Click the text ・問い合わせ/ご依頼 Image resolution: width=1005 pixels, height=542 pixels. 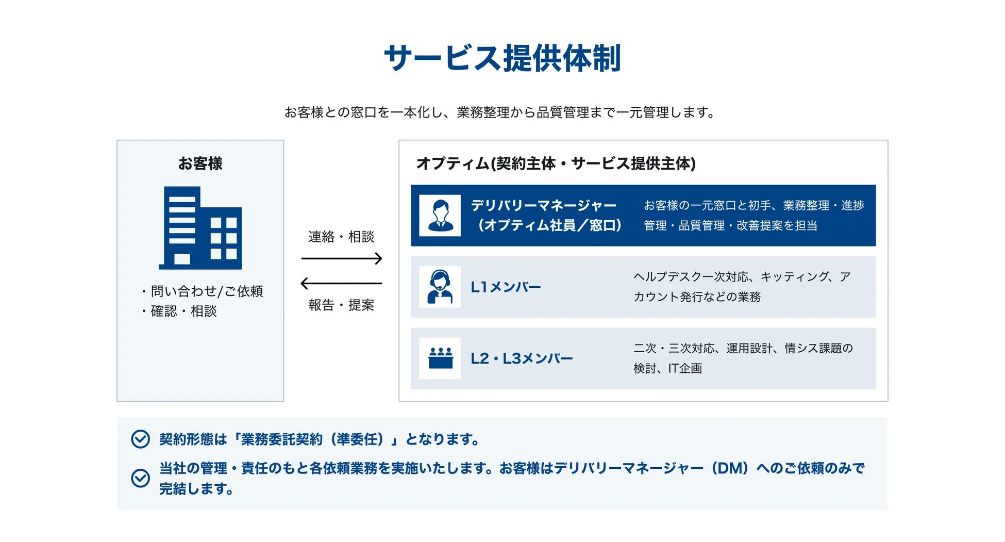pos(202,291)
